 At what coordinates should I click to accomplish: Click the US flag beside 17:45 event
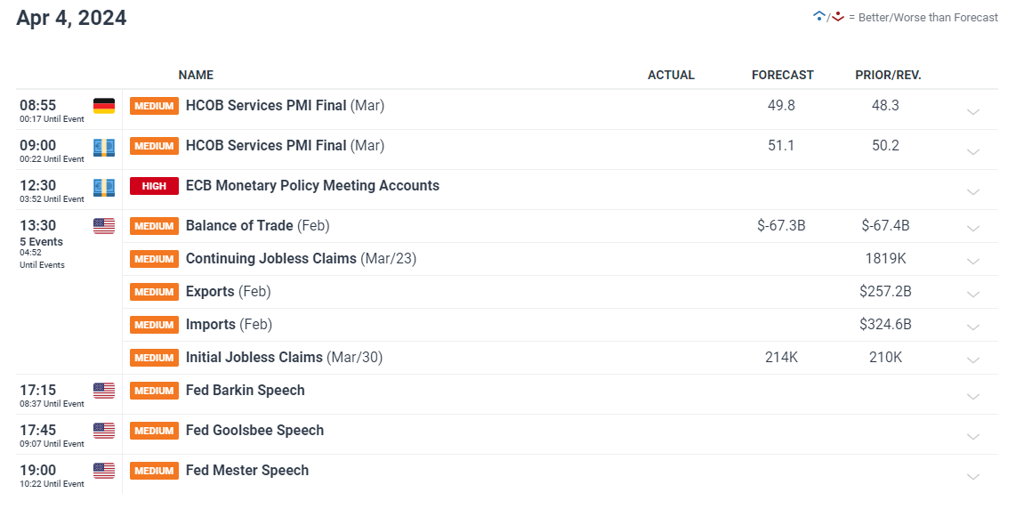coord(104,431)
